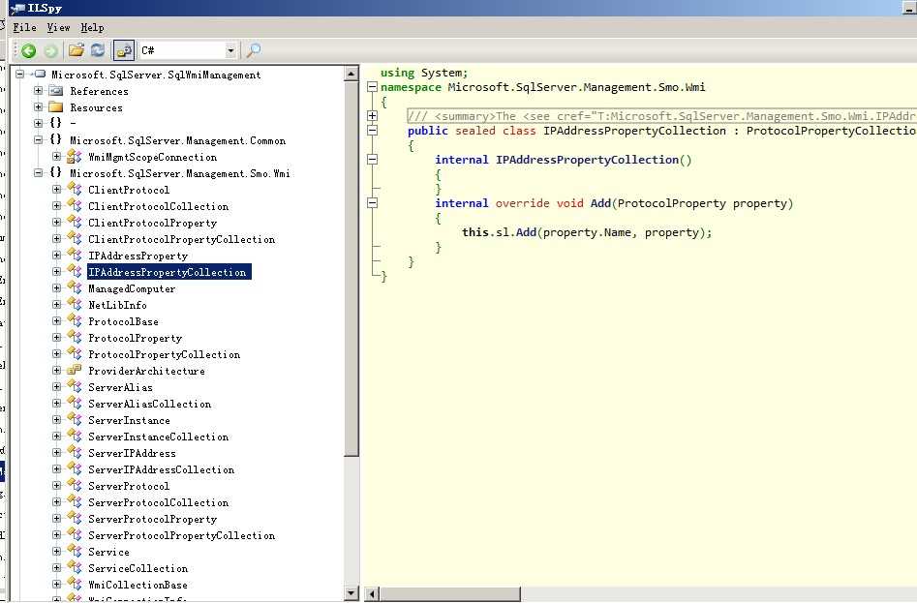917x603 pixels.
Task: Expand the ManagedComputer class node
Action: pos(57,288)
